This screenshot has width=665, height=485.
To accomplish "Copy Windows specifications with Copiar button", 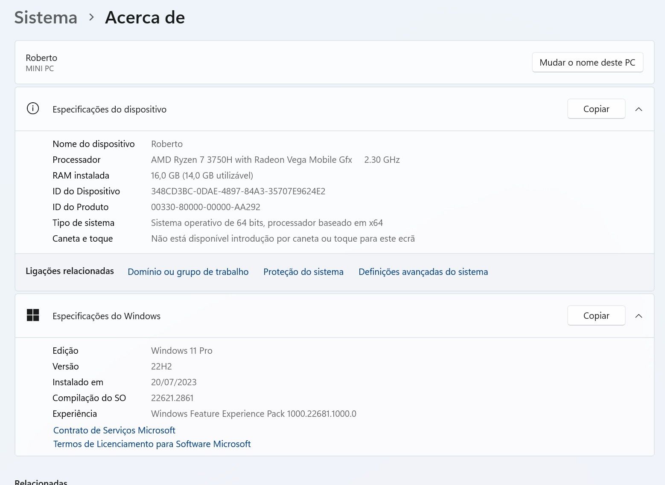I will click(x=596, y=316).
